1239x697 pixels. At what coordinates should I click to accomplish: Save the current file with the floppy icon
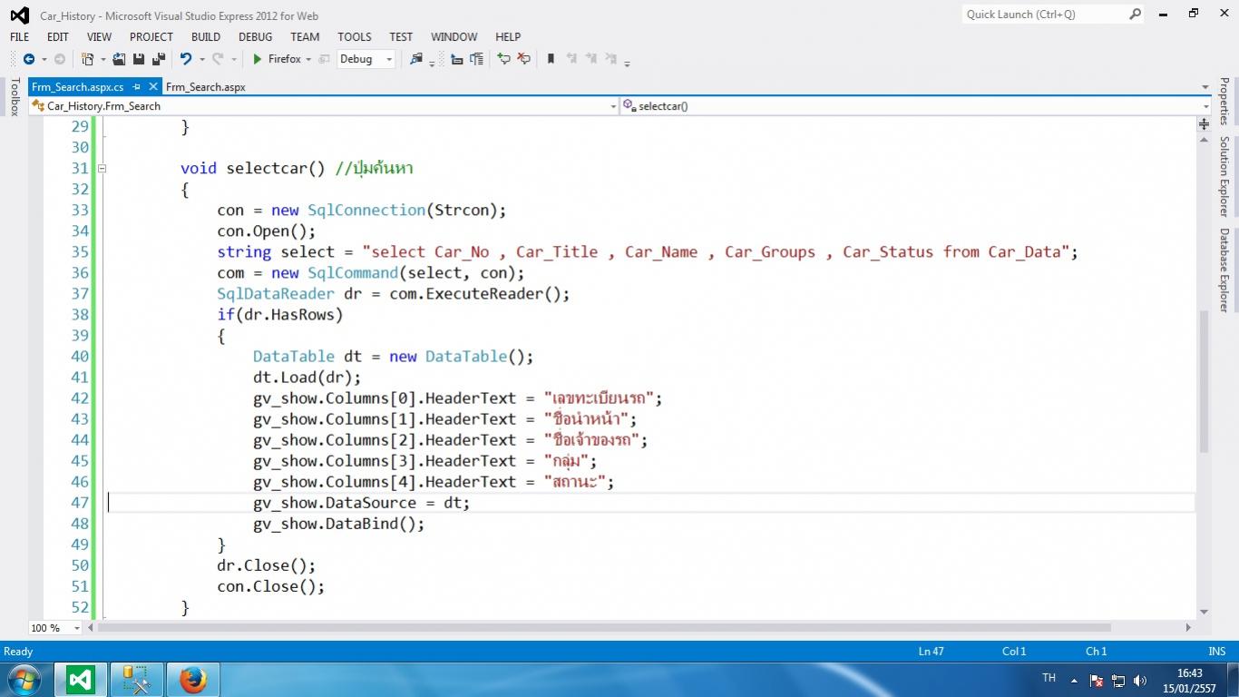pyautogui.click(x=139, y=59)
